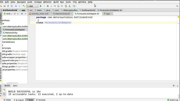
Task: Click the ForecastListAdapter class name in code
Action: [x=58, y=22]
